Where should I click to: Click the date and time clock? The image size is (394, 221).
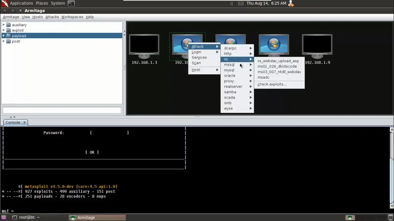266,3
